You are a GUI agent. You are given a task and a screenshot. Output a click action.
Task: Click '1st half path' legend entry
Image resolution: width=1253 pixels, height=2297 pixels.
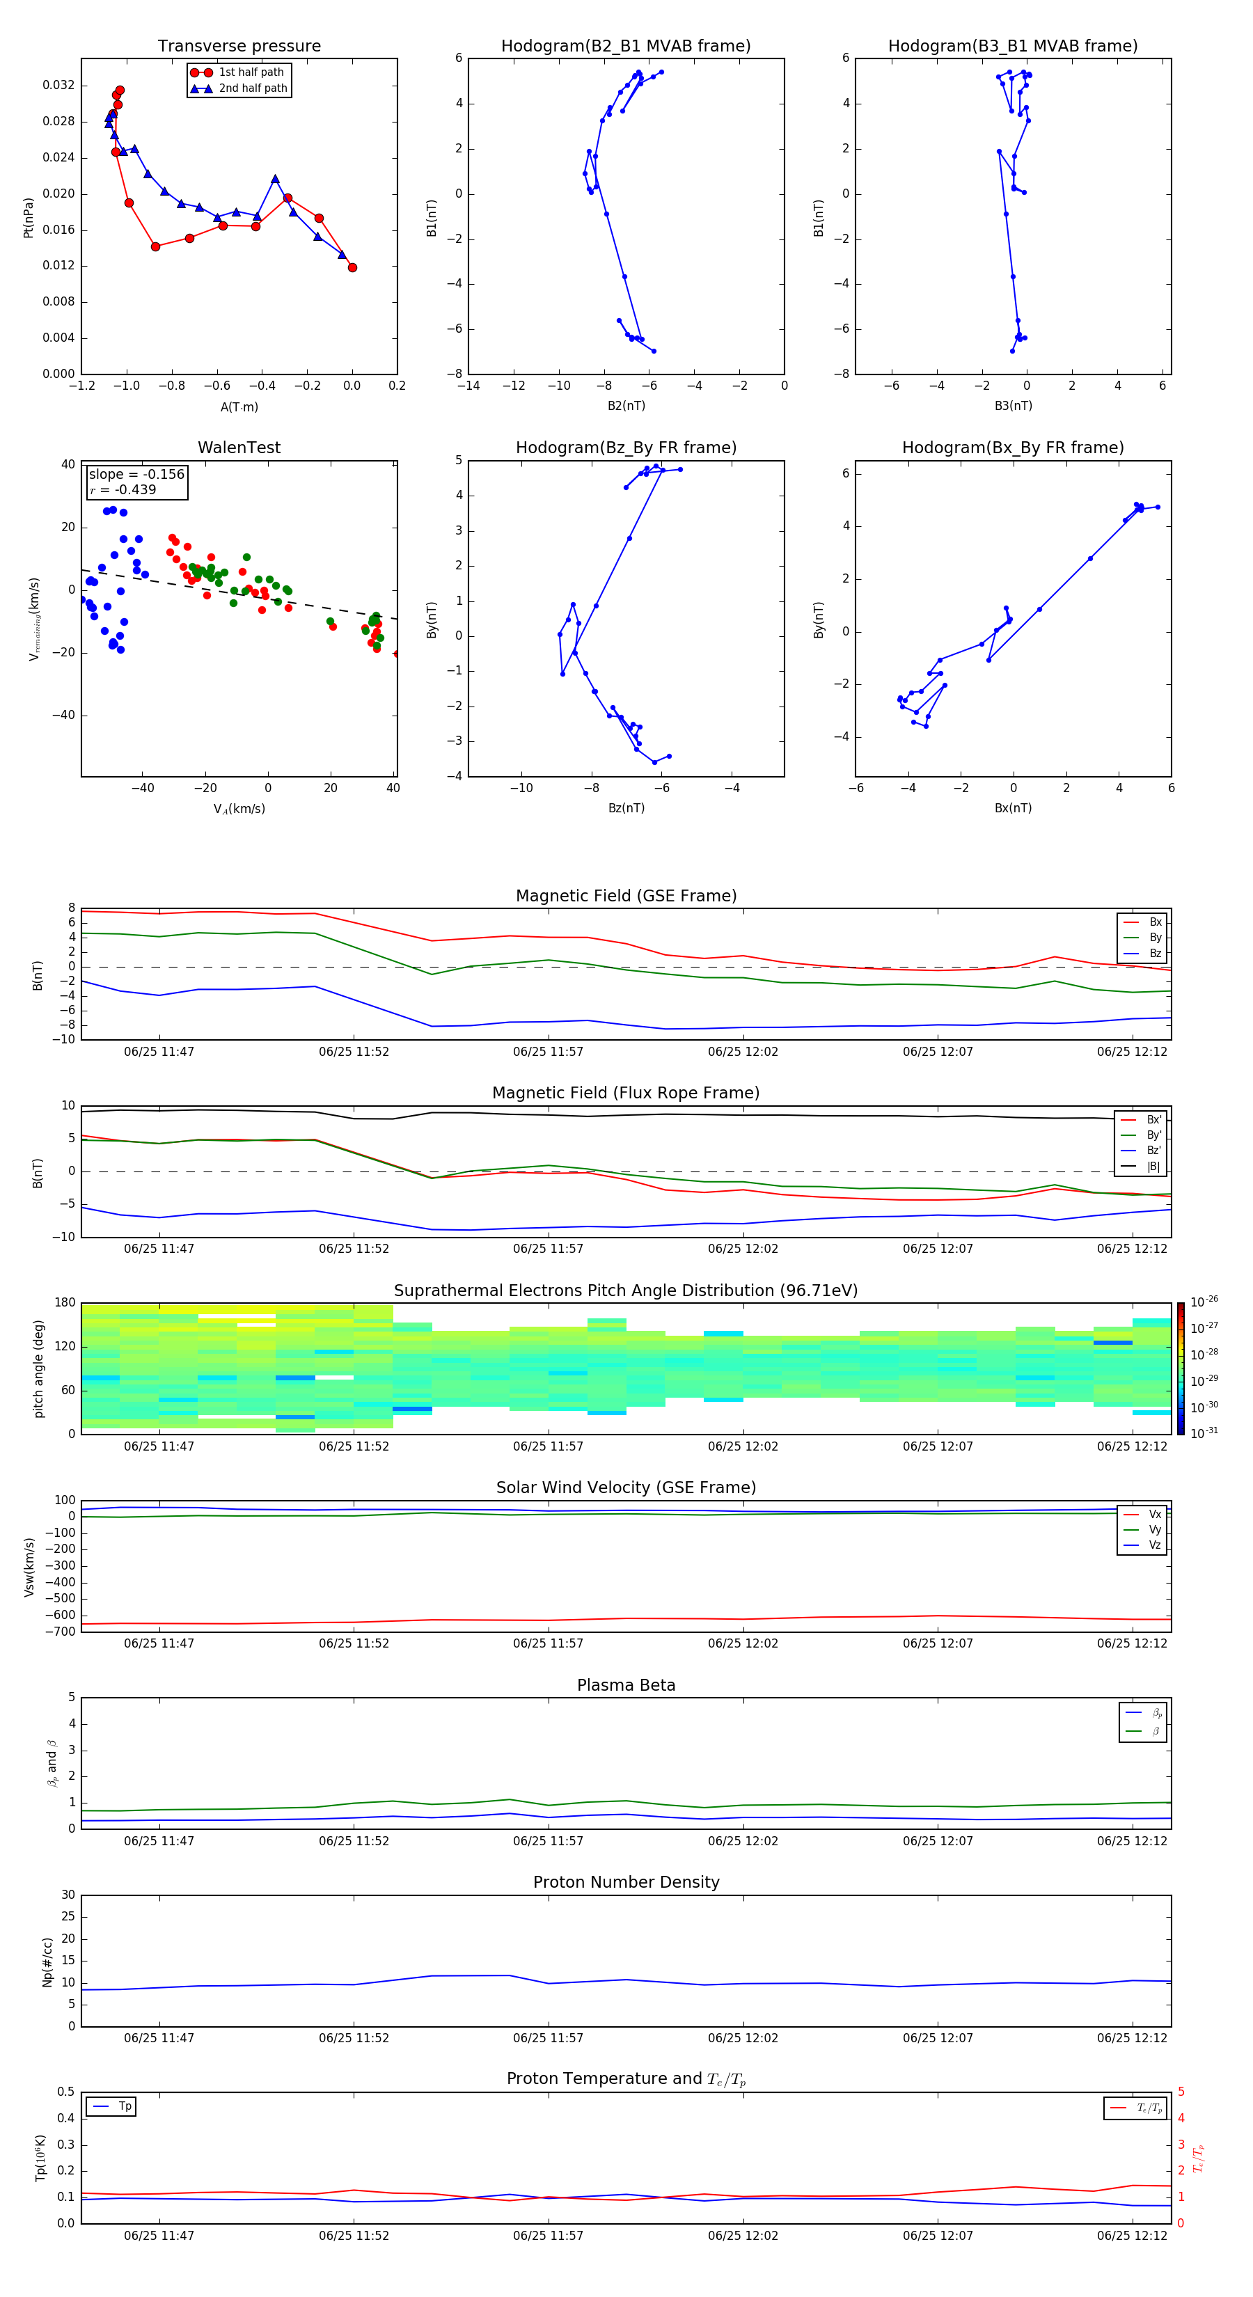pos(237,72)
